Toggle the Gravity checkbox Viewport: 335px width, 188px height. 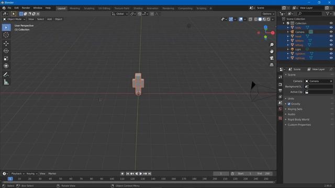tap(289, 104)
